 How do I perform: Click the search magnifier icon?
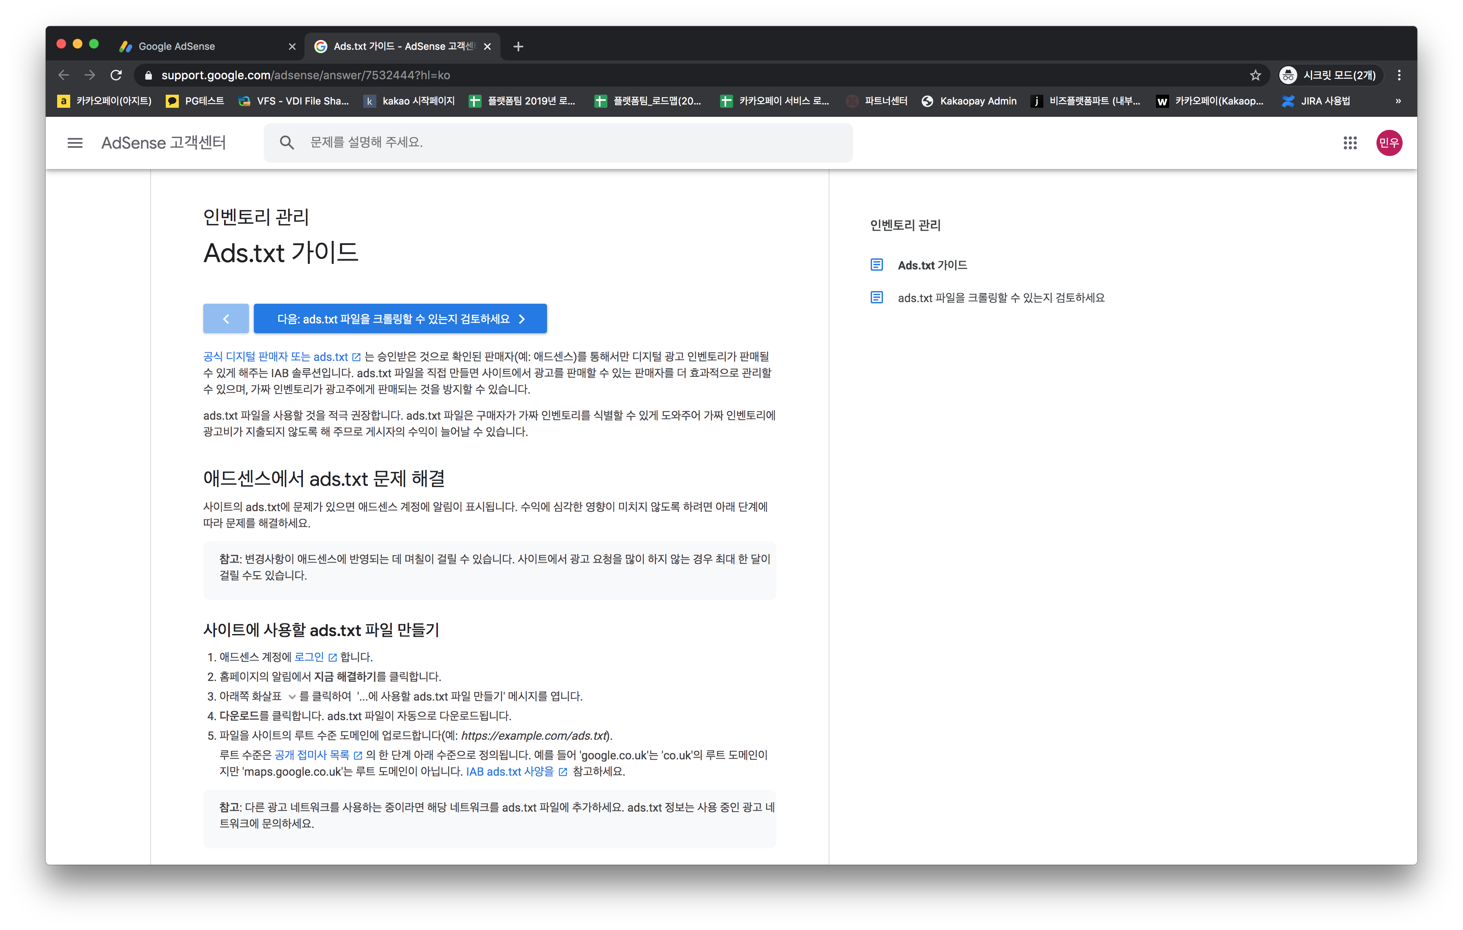[x=287, y=143]
